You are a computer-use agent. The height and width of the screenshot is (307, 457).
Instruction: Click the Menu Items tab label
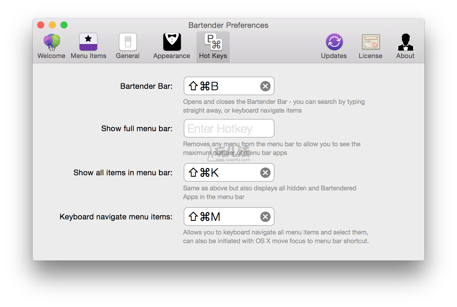pos(88,56)
